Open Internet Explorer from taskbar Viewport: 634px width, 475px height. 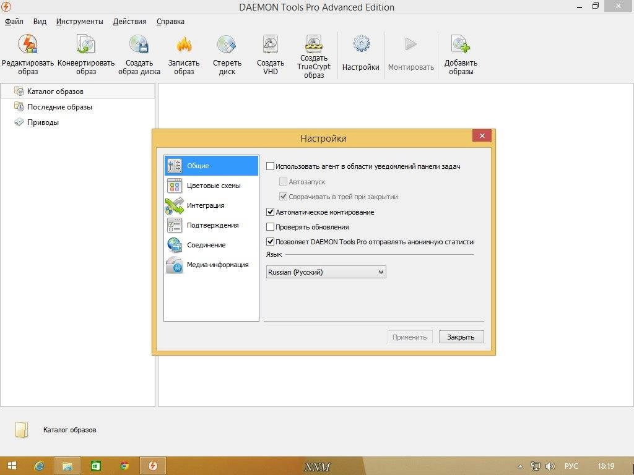[39, 466]
